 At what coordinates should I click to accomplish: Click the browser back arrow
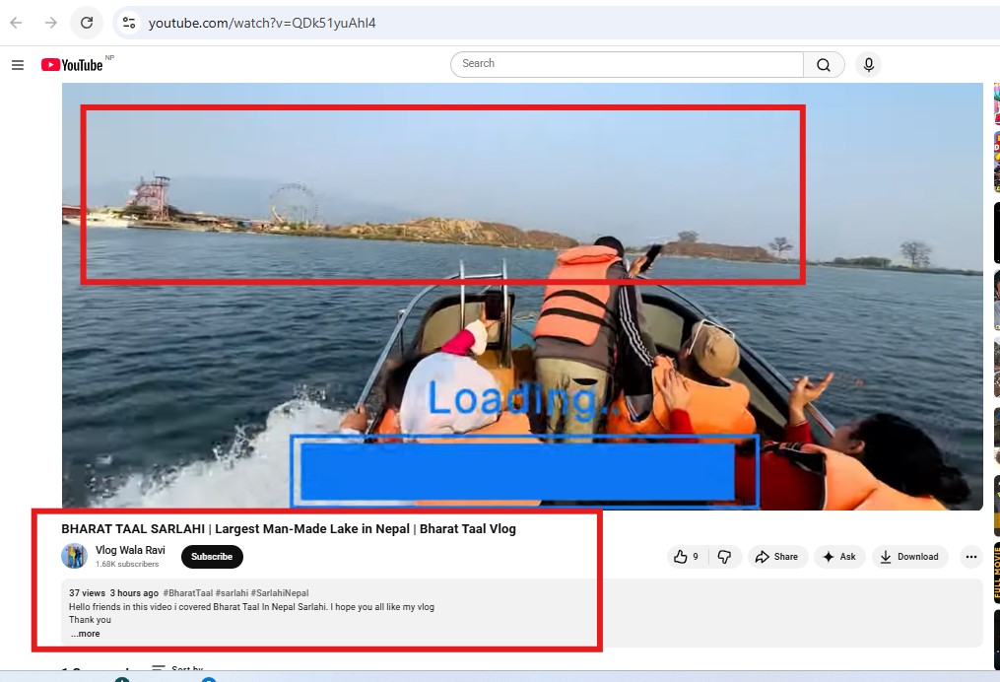(x=17, y=23)
